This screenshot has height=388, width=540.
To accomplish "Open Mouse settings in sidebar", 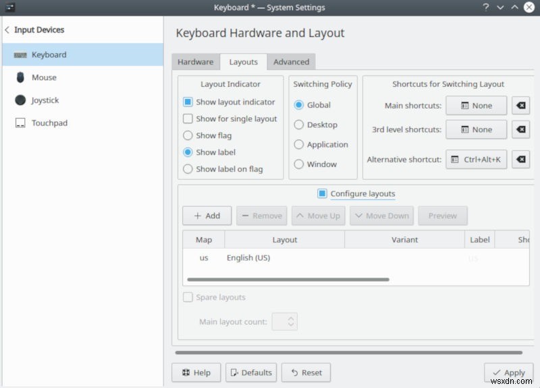I will pyautogui.click(x=82, y=77).
